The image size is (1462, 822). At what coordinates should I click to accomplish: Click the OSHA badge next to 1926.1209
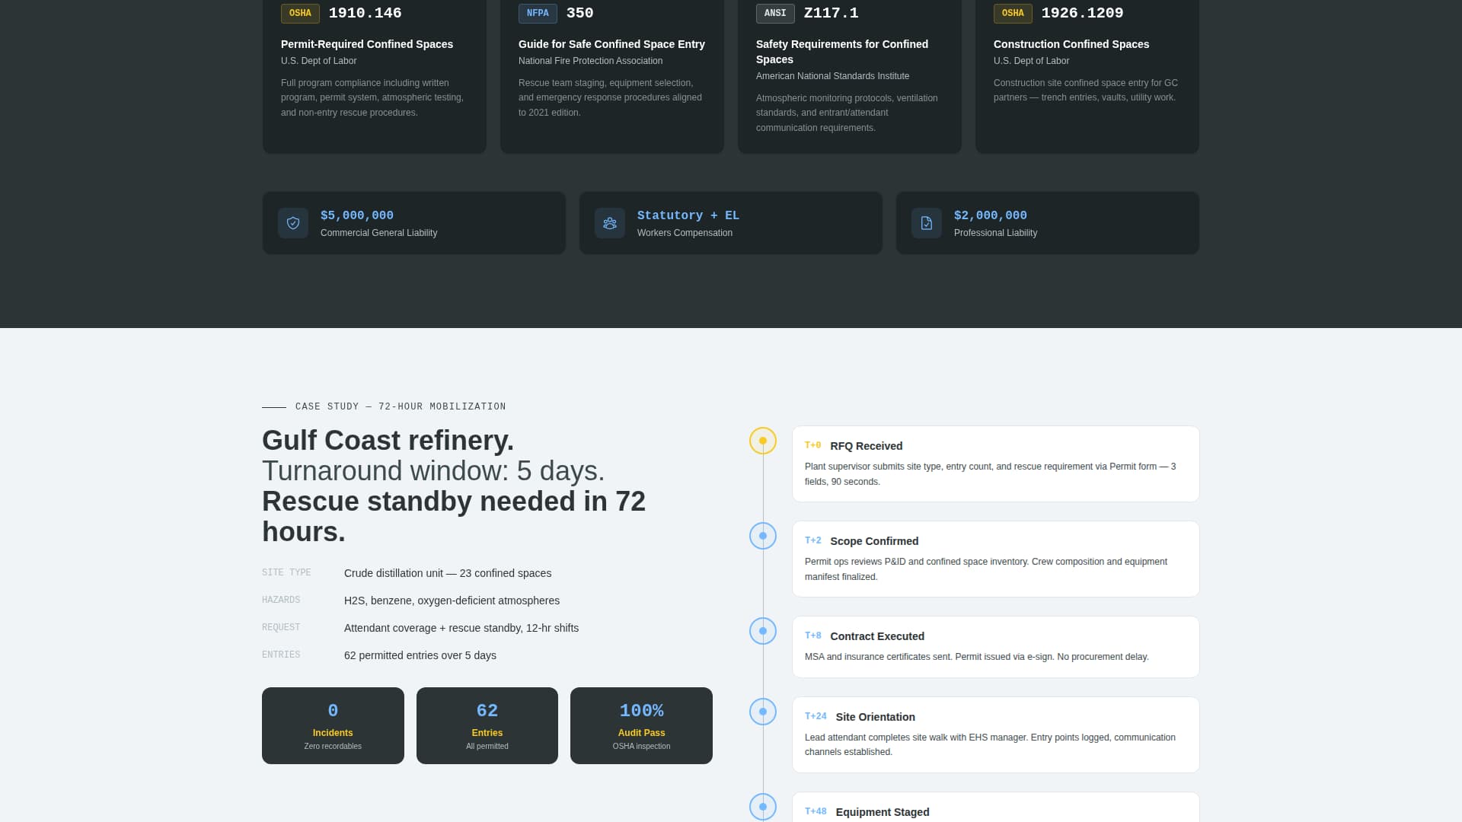pyautogui.click(x=1013, y=13)
